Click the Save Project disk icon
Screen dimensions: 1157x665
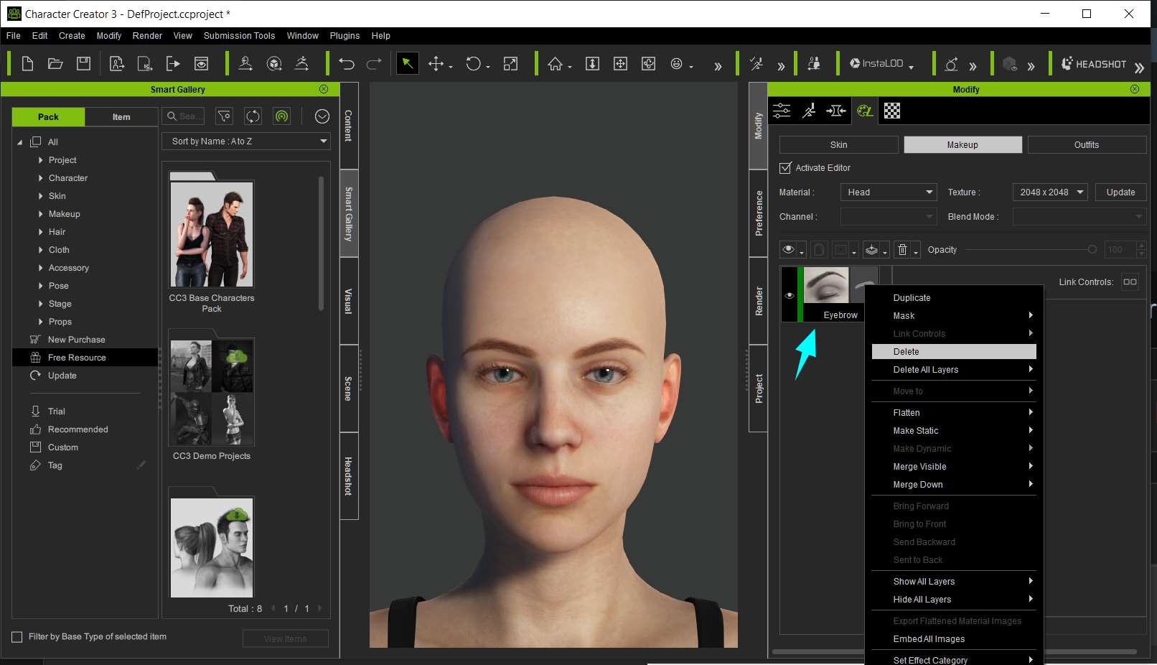pyautogui.click(x=83, y=64)
